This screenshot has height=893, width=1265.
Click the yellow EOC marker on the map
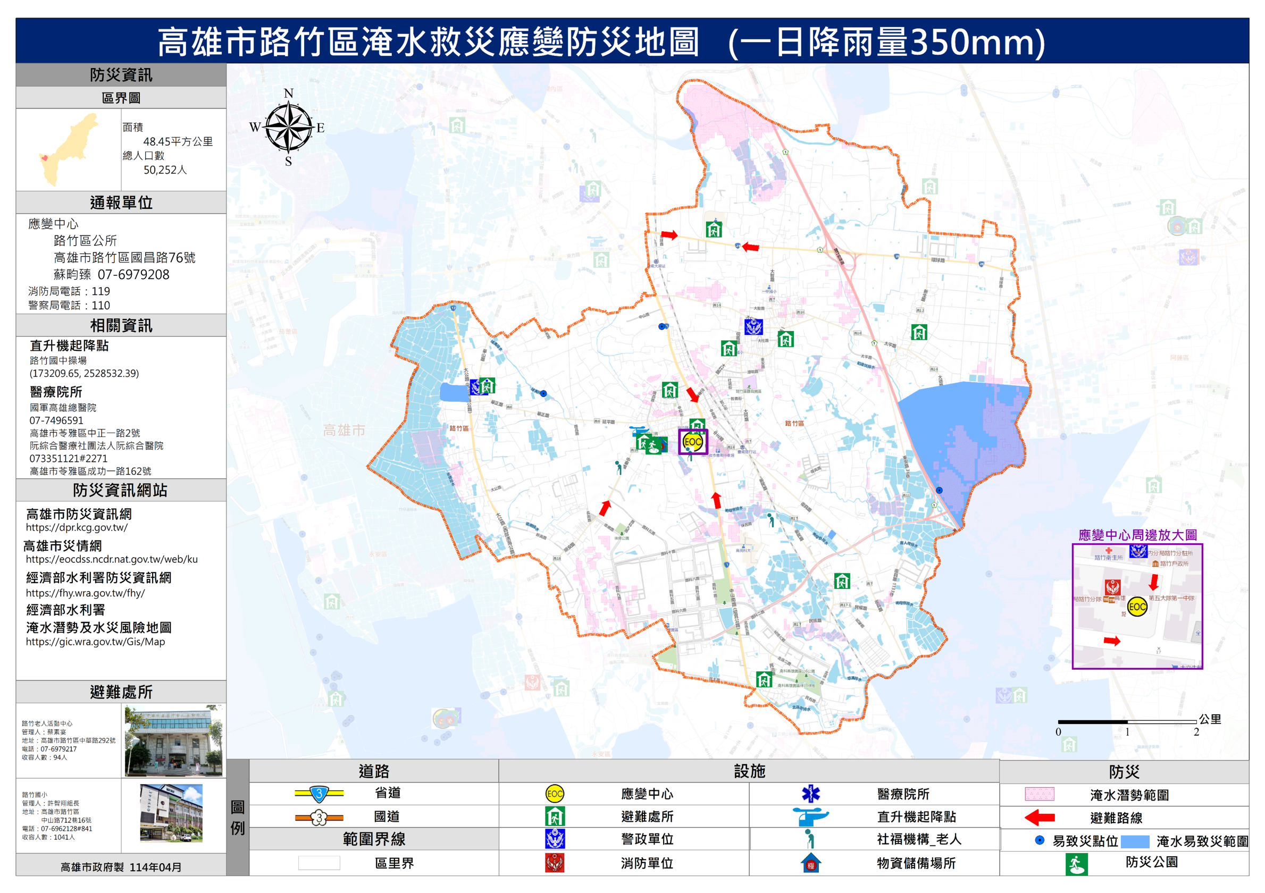click(x=692, y=442)
